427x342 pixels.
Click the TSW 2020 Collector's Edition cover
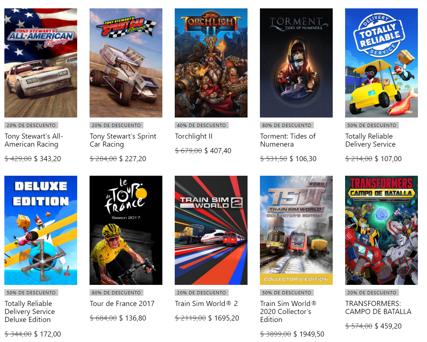[296, 230]
